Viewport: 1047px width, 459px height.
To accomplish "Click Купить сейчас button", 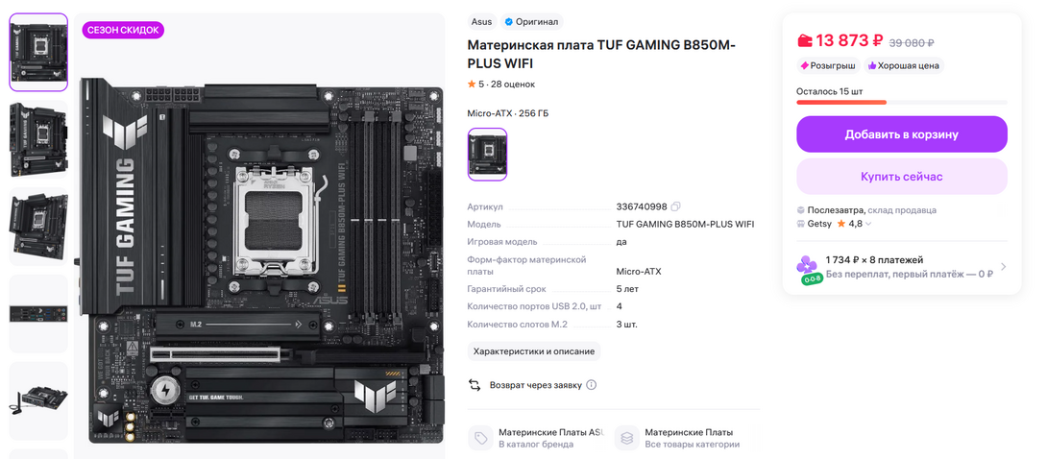I will (x=901, y=177).
